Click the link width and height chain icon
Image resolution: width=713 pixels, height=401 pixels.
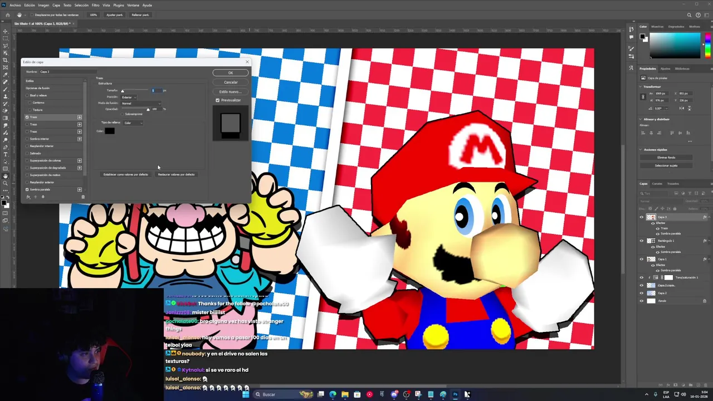click(643, 97)
